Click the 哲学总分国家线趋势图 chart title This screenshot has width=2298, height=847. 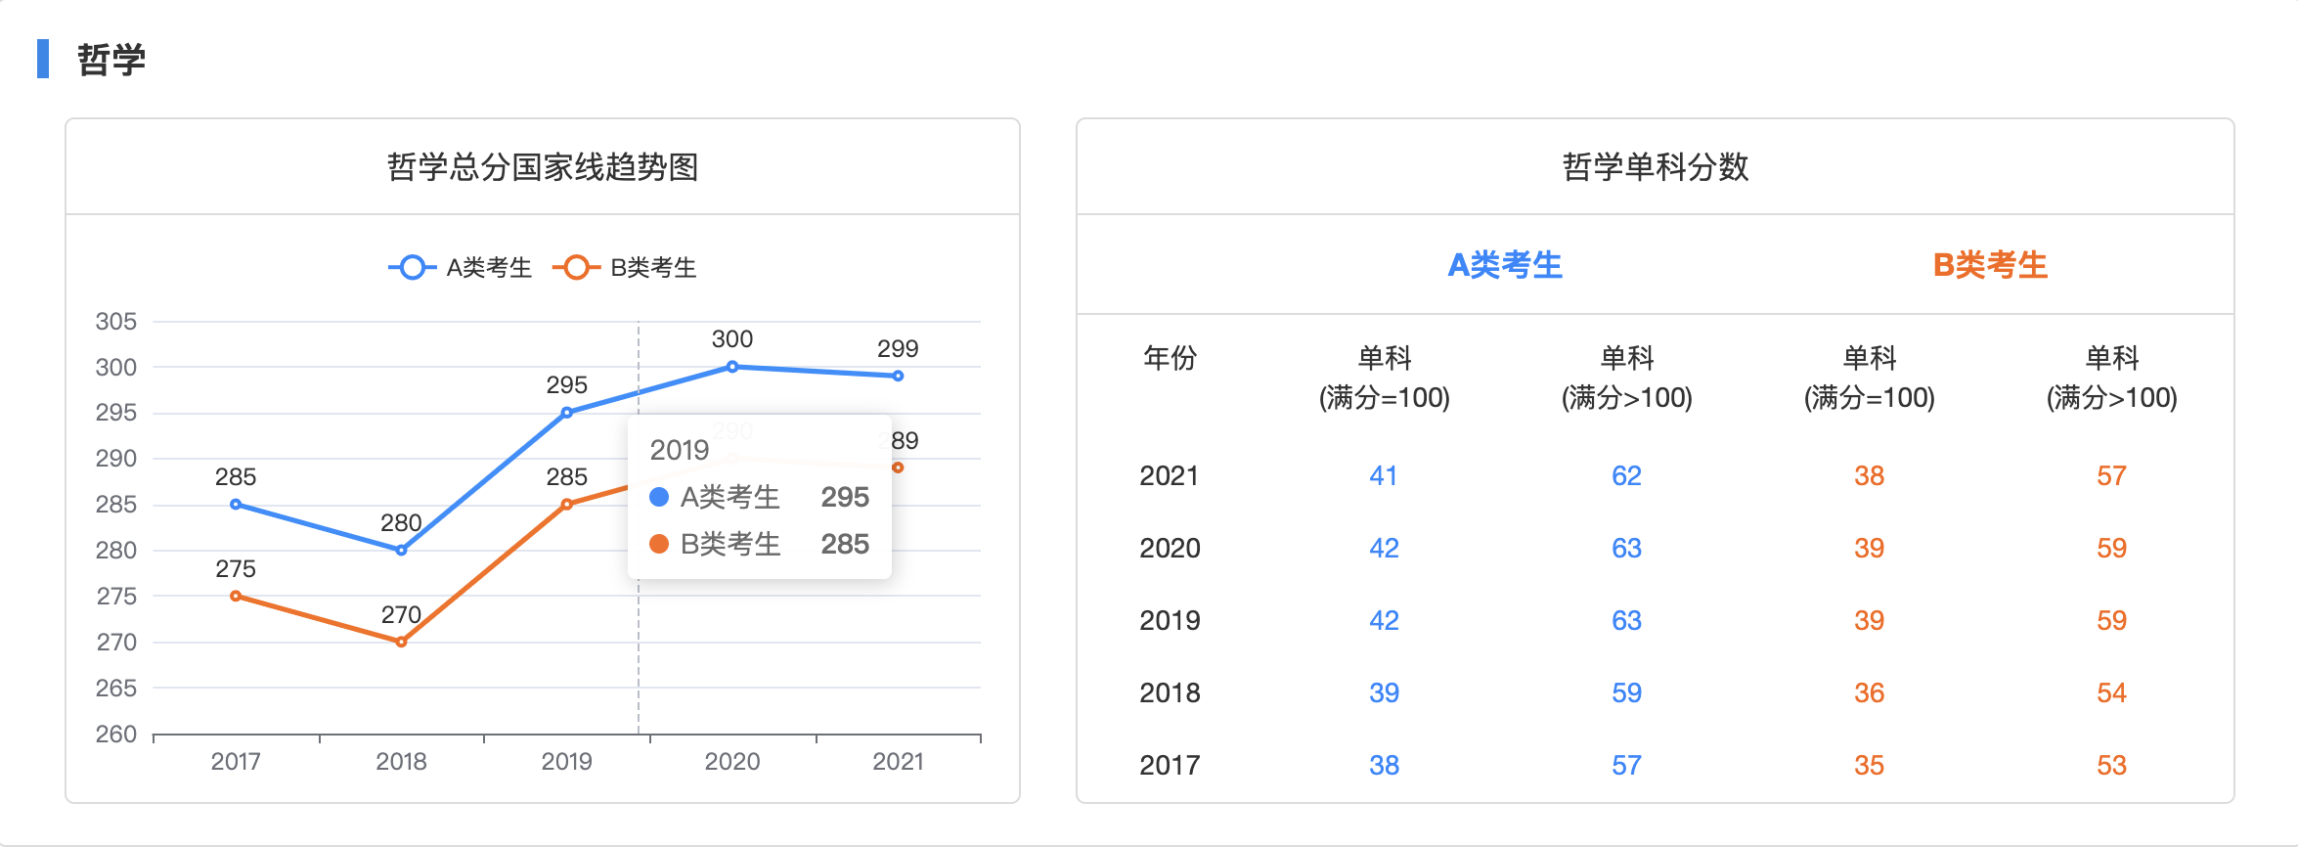click(543, 167)
